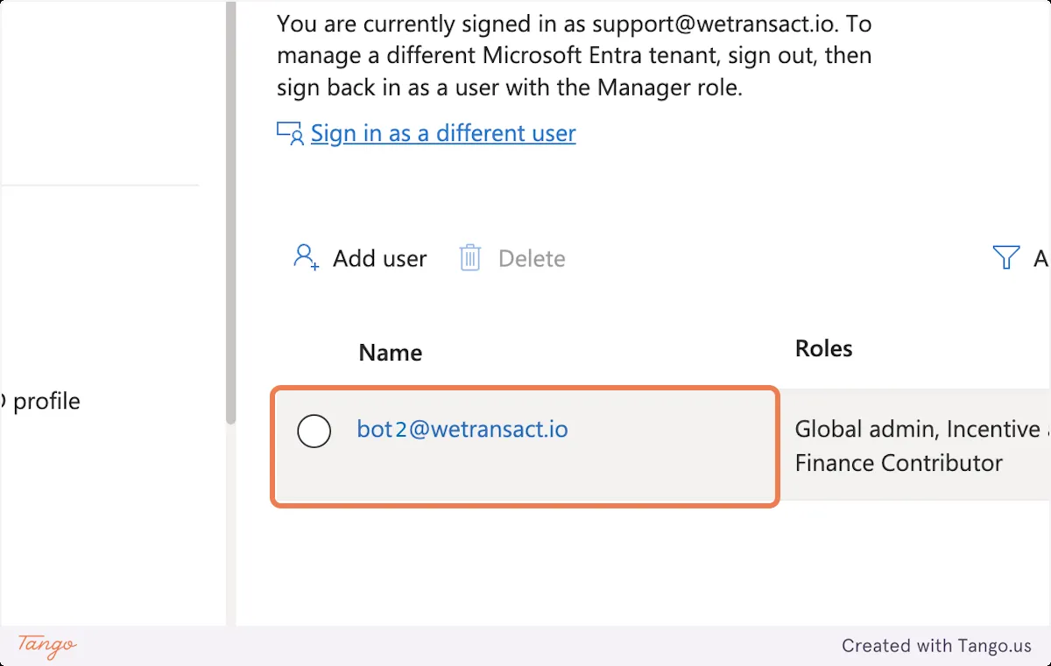Click the trash can icon

coord(470,258)
